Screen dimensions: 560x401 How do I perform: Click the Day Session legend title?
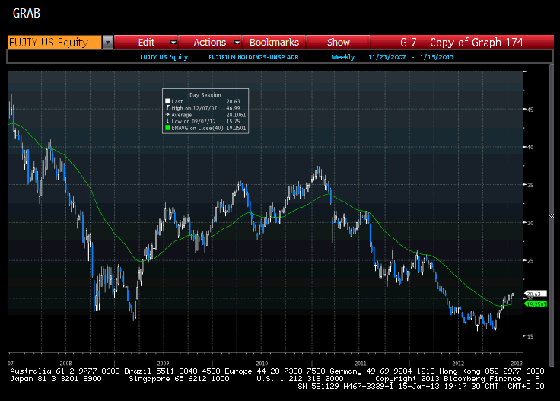pos(205,95)
